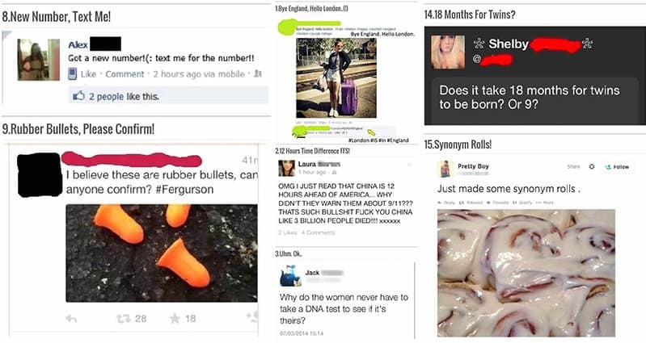646x343 pixels.
Task: Open the orange rubber bullets photo
Action: (x=162, y=253)
